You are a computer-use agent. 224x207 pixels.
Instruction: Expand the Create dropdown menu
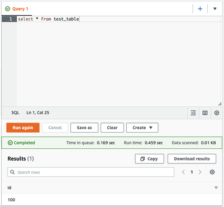[x=142, y=128]
